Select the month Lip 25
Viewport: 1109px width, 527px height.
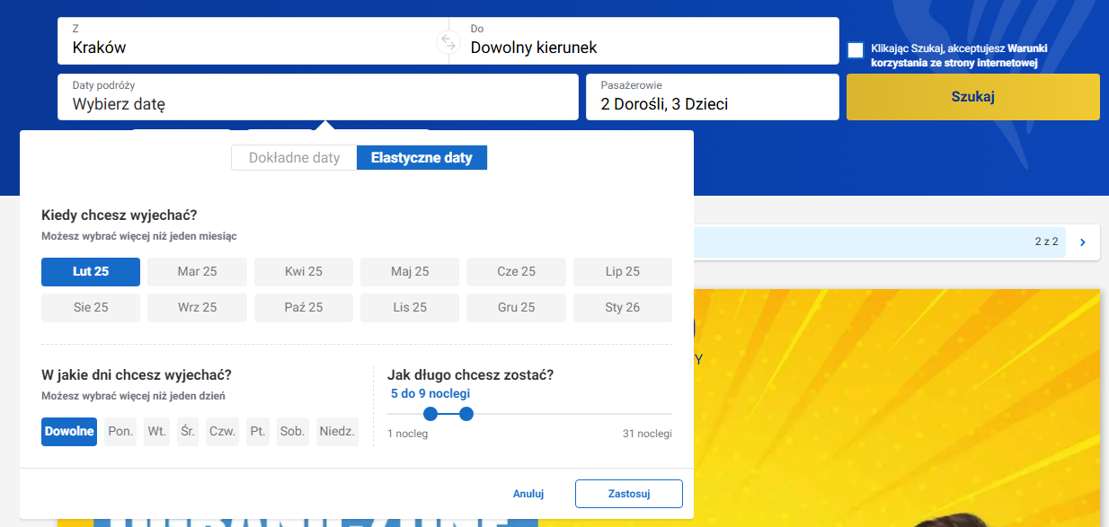[623, 272]
